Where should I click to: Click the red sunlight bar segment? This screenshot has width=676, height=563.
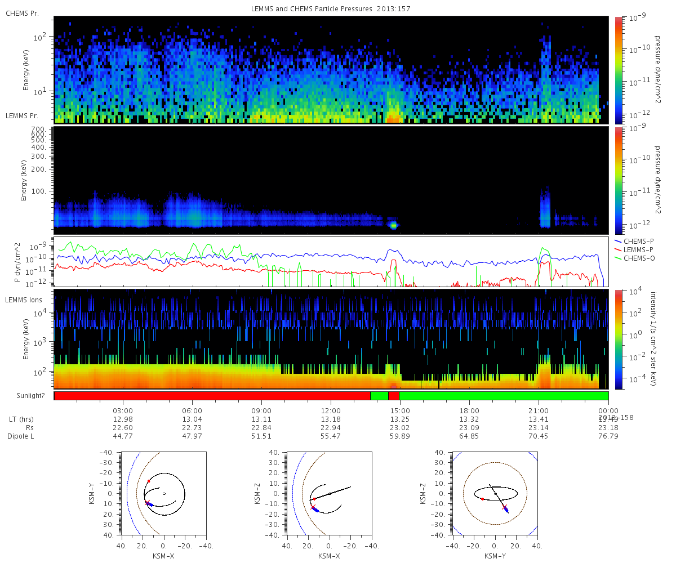(x=212, y=396)
